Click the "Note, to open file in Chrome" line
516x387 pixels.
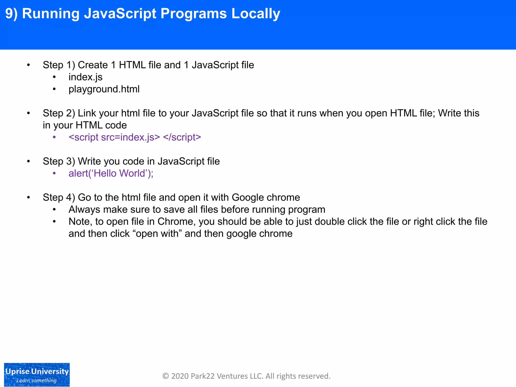click(278, 221)
